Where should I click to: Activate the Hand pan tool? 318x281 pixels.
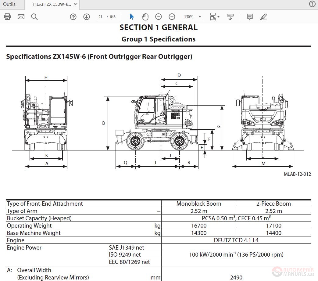tap(145, 17)
